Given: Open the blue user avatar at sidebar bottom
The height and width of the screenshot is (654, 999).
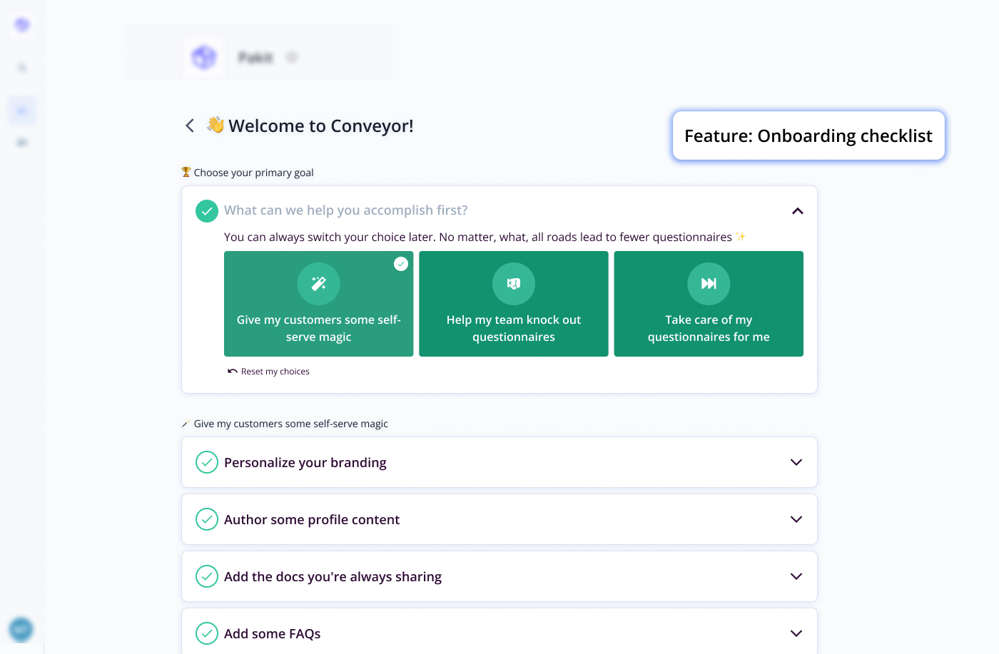Looking at the screenshot, I should (21, 629).
